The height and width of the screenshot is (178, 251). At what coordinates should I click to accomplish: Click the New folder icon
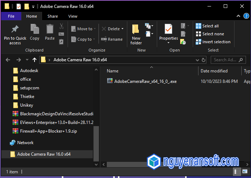point(136,29)
